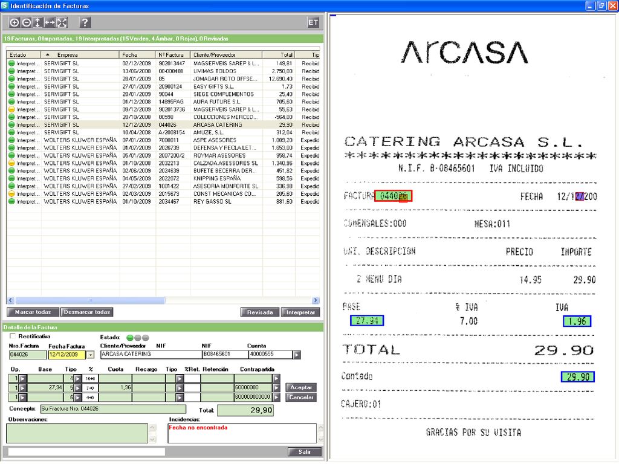Click the amber status icon of CALZADA ASESSORES row

coord(11,163)
